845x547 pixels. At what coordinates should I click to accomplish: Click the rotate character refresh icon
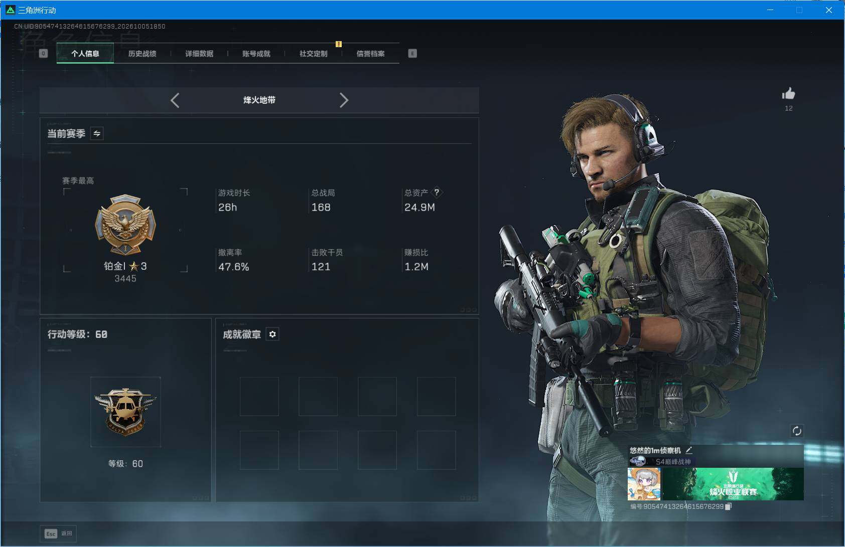[x=797, y=431]
